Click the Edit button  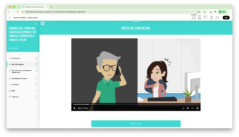pyautogui.click(x=226, y=18)
